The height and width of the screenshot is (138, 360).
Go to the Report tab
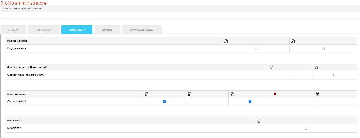[x=107, y=30]
